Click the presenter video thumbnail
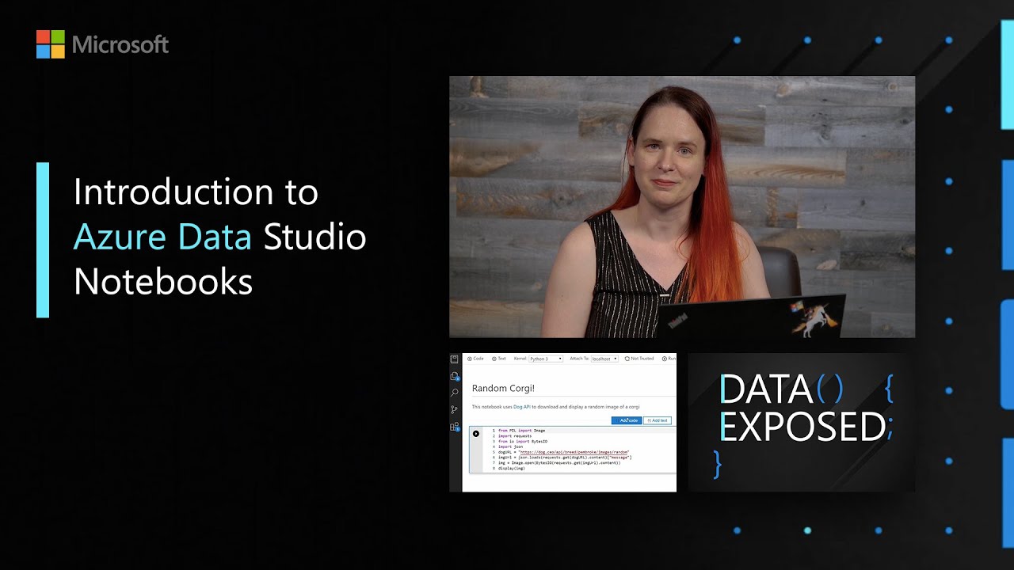 coord(682,207)
